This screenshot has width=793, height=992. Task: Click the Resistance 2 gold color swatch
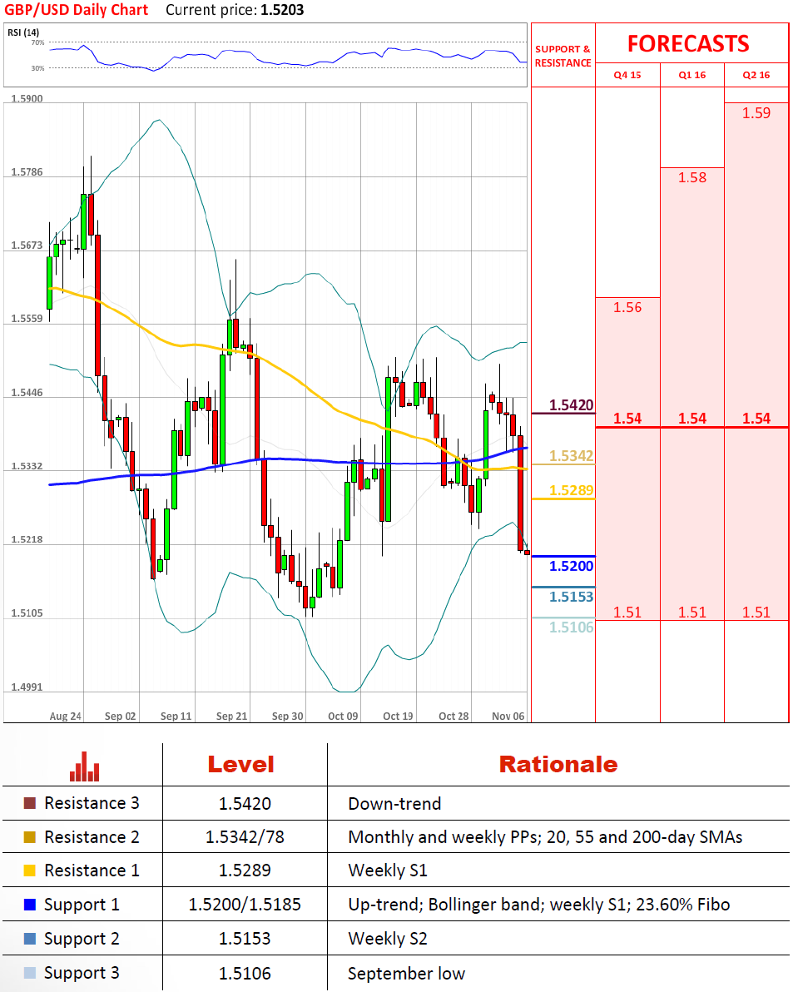point(30,837)
